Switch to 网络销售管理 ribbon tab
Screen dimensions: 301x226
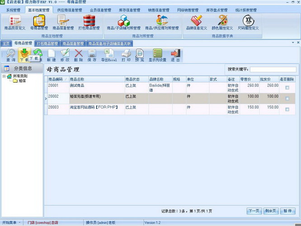point(188,10)
